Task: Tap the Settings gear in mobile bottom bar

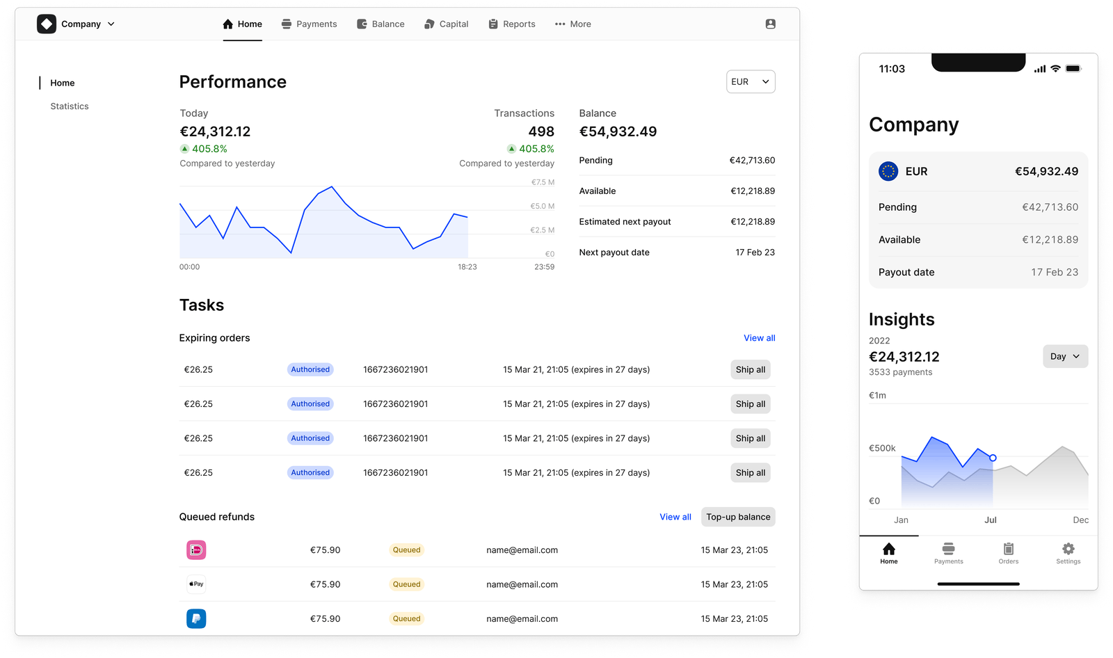Action: click(x=1068, y=549)
